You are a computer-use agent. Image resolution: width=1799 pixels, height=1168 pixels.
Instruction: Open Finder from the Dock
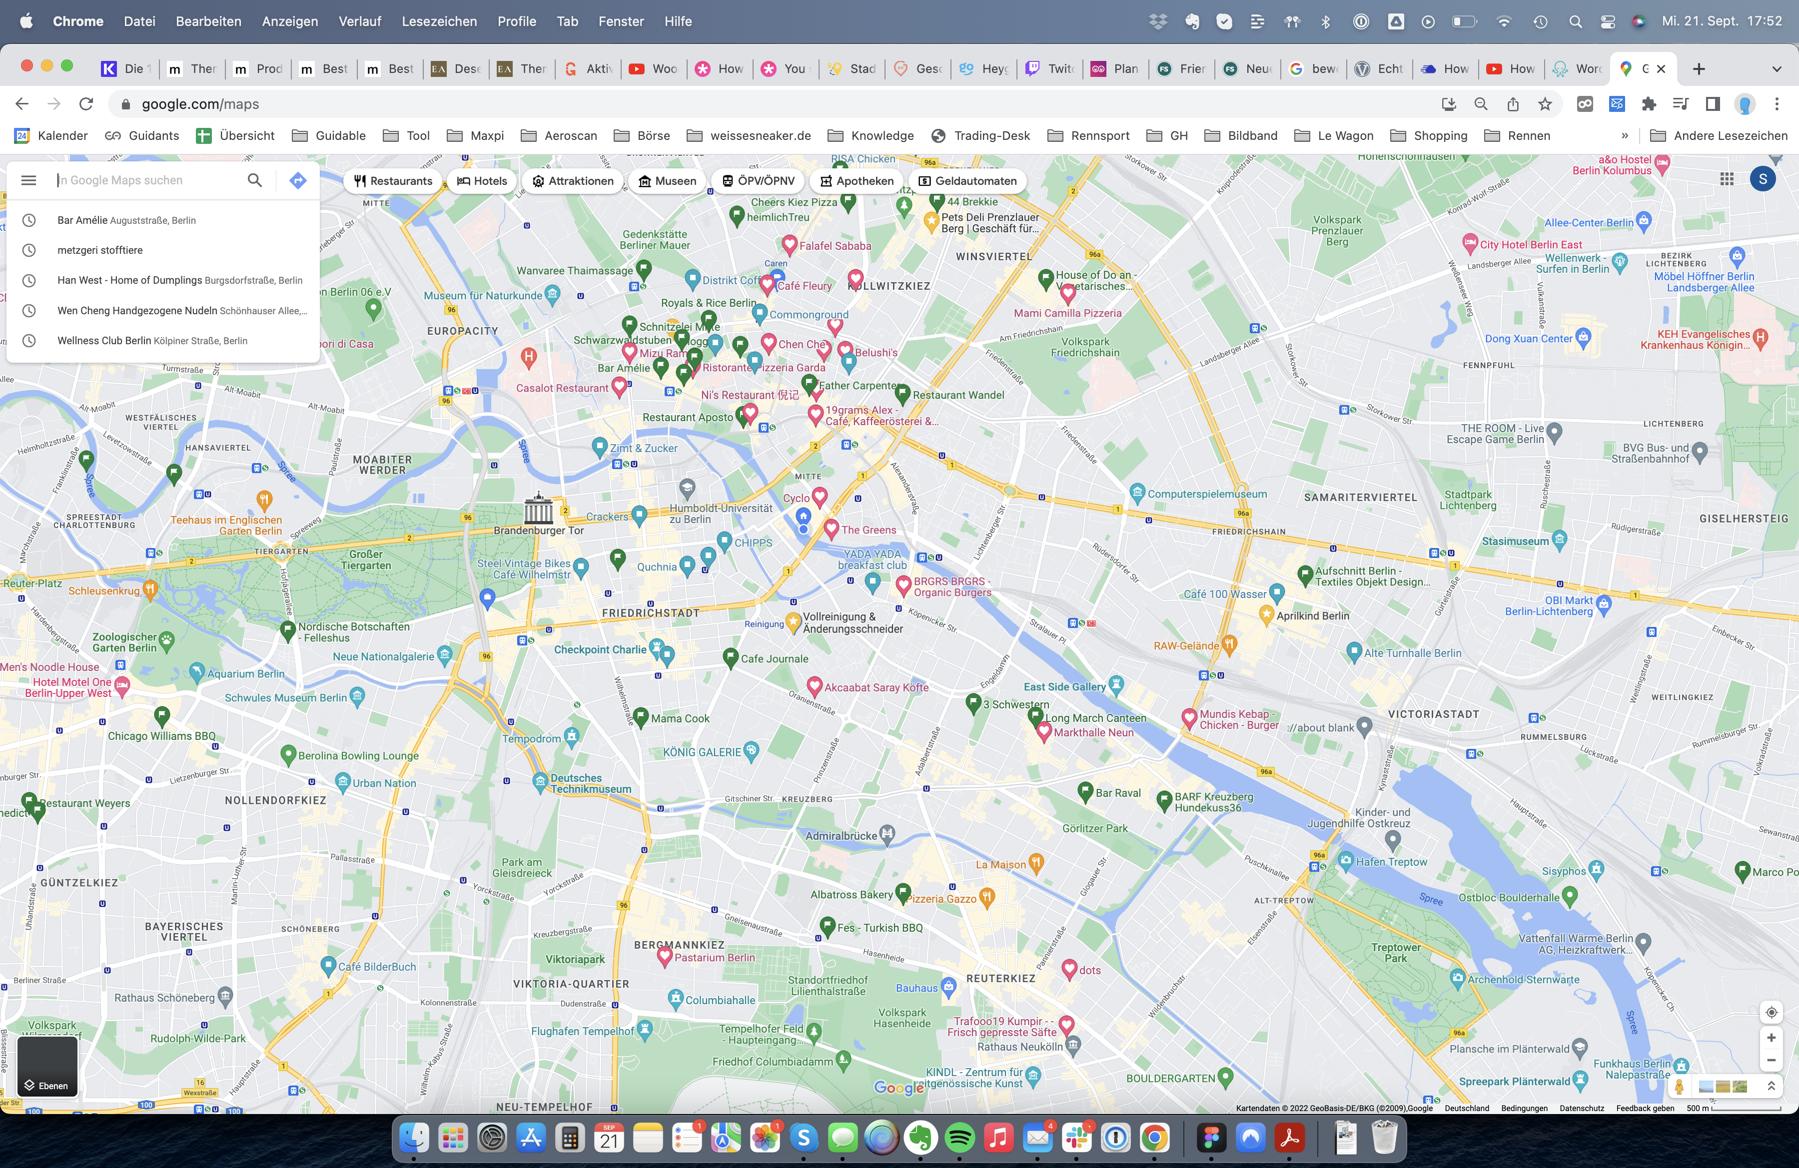point(413,1138)
